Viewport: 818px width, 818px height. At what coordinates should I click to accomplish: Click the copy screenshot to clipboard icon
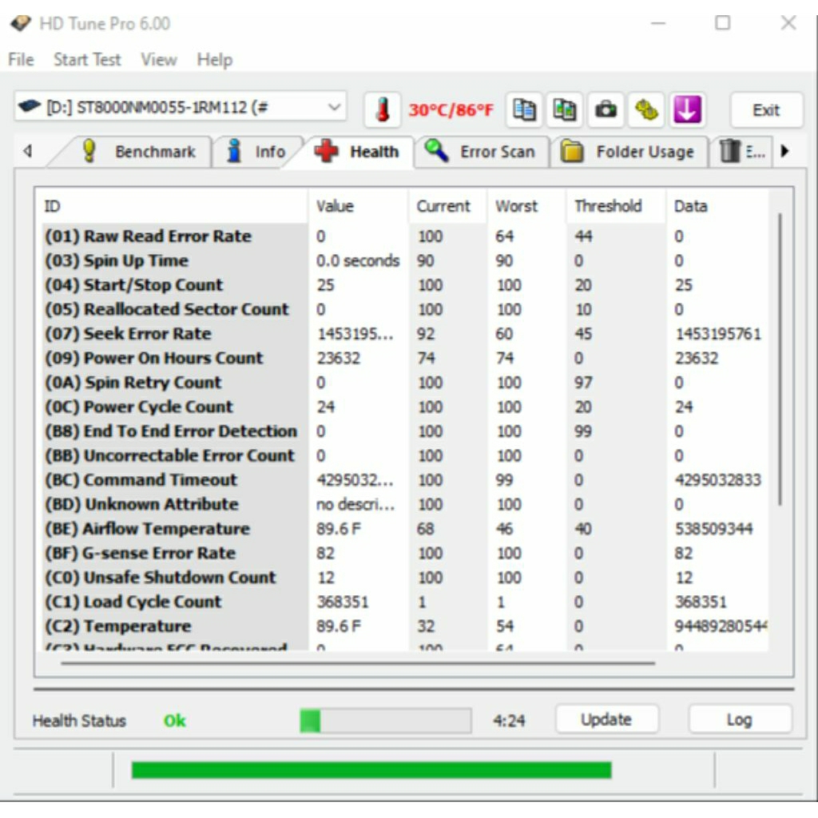pyautogui.click(x=565, y=110)
